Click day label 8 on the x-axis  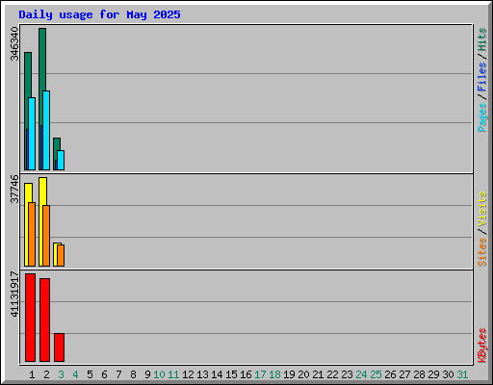(x=133, y=374)
